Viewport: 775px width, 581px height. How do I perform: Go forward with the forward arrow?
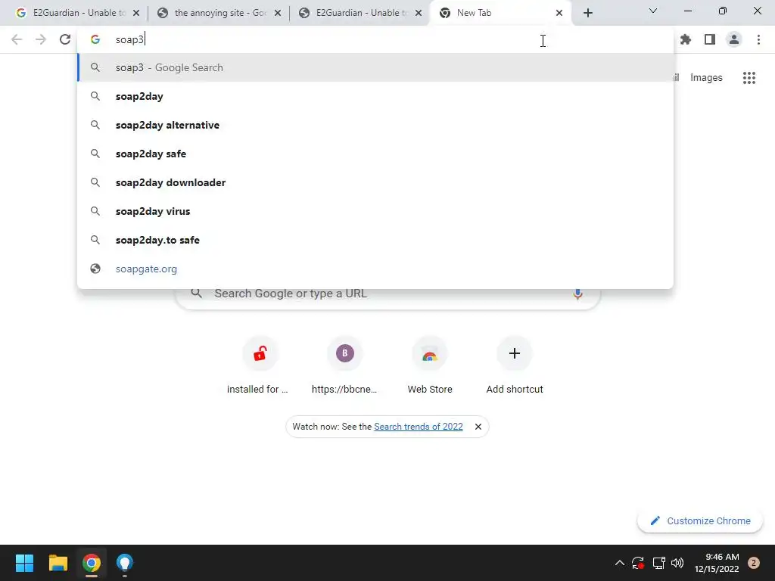click(x=41, y=39)
